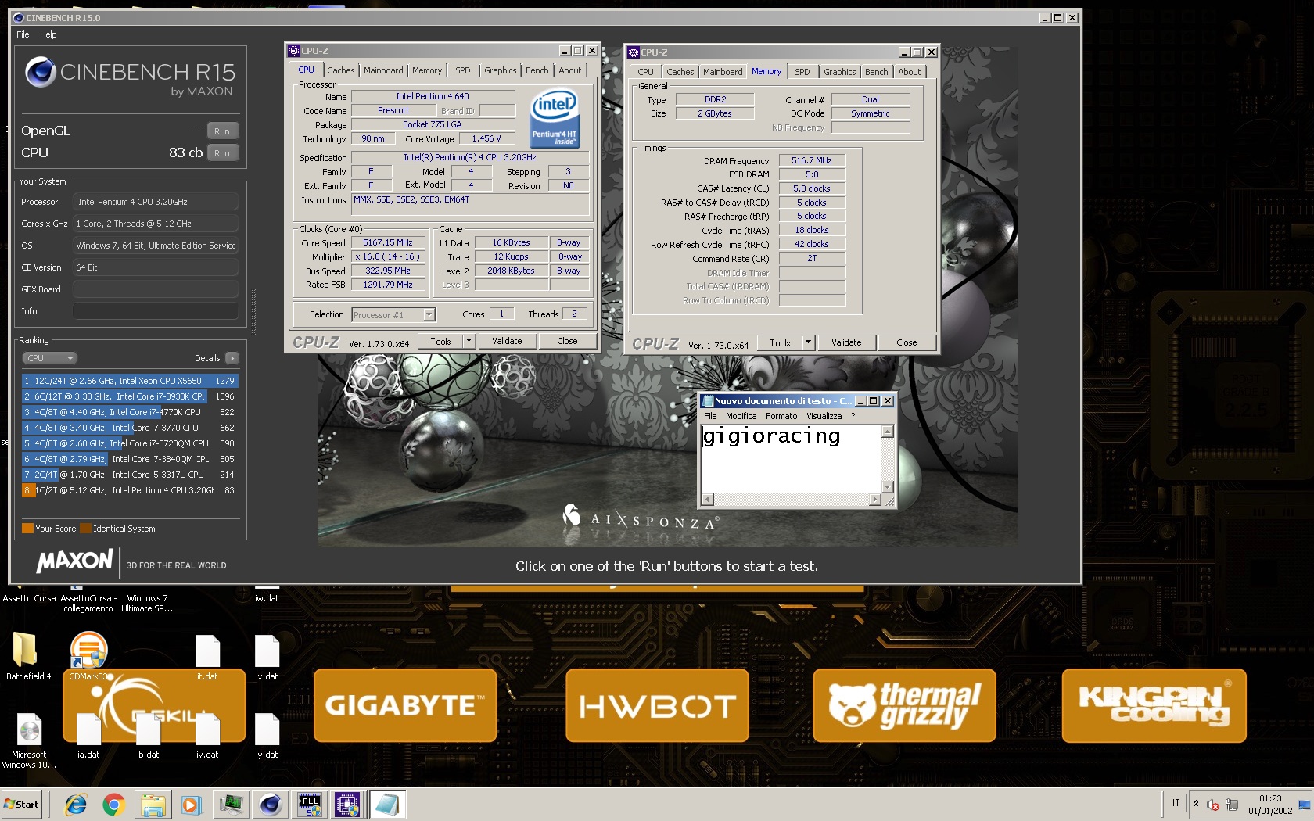This screenshot has width=1314, height=821.
Task: Select ranking row Xeon CPU X5650
Action: click(130, 381)
